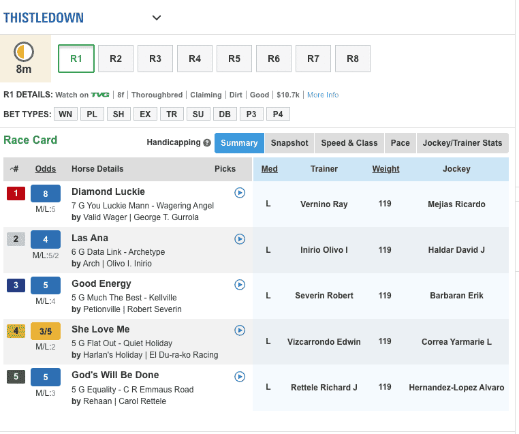Open the Jockey/Trainer Stats tab
Screen dimensions: 519x434
(x=462, y=143)
